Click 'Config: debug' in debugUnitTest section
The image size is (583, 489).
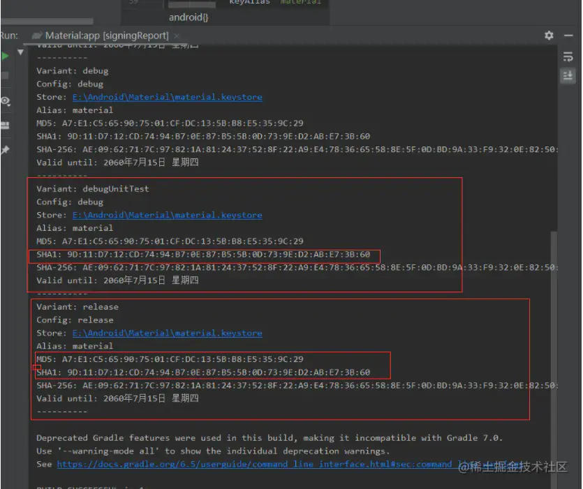point(70,202)
